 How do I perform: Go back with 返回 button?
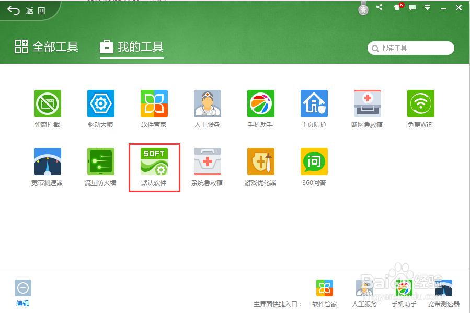point(26,10)
